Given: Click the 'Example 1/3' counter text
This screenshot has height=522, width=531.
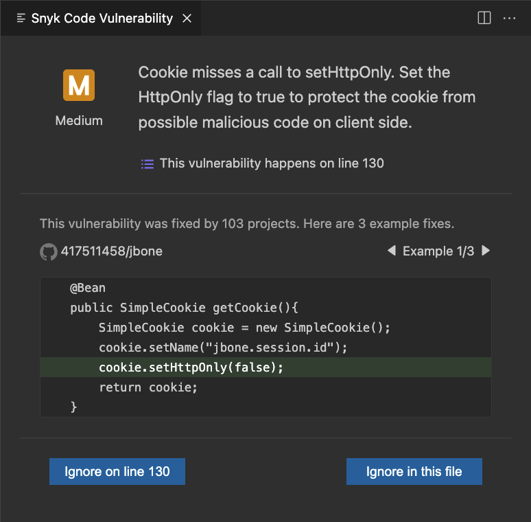Looking at the screenshot, I should 438,251.
